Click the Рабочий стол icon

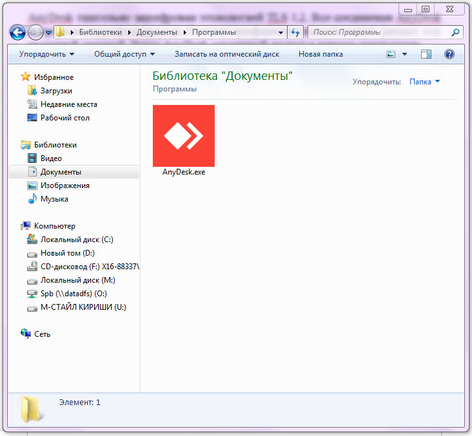click(32, 118)
